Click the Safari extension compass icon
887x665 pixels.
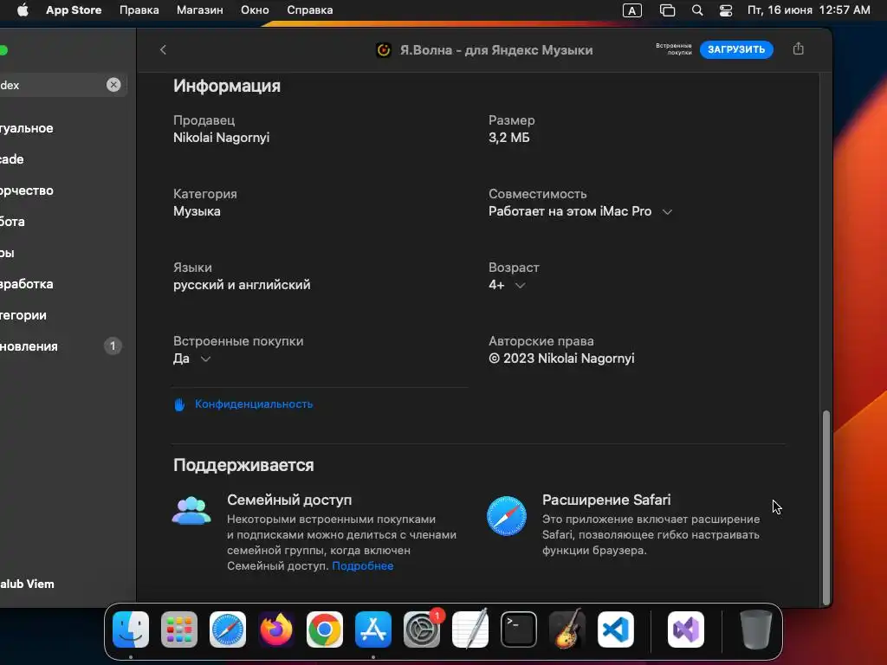click(x=507, y=516)
